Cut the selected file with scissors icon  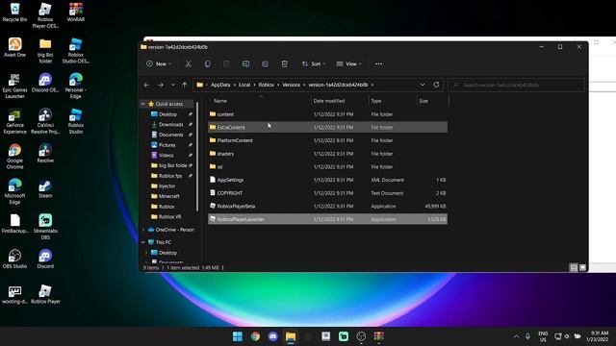189,64
